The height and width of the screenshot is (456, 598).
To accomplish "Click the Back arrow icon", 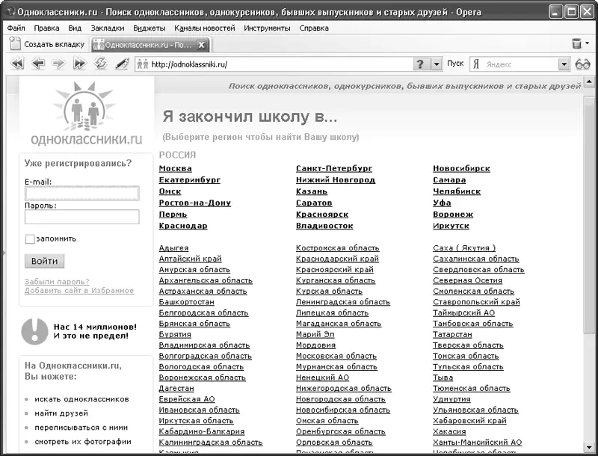I will (37, 64).
